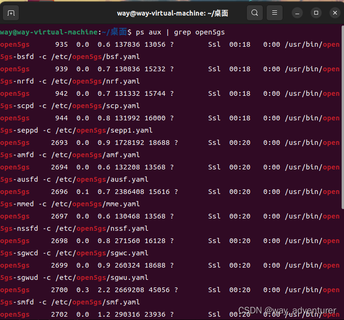Click PID 2698 in process list
The width and height of the screenshot is (344, 320).
pyautogui.click(x=59, y=241)
